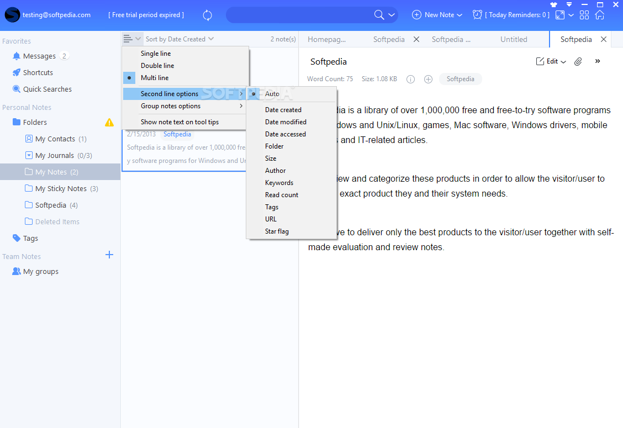Click the New Note plus icon
Viewport: 623px width, 428px height.
tap(416, 15)
